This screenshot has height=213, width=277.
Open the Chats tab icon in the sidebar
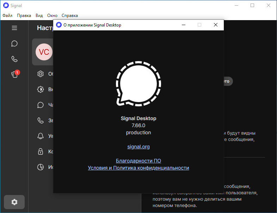[x=14, y=43]
